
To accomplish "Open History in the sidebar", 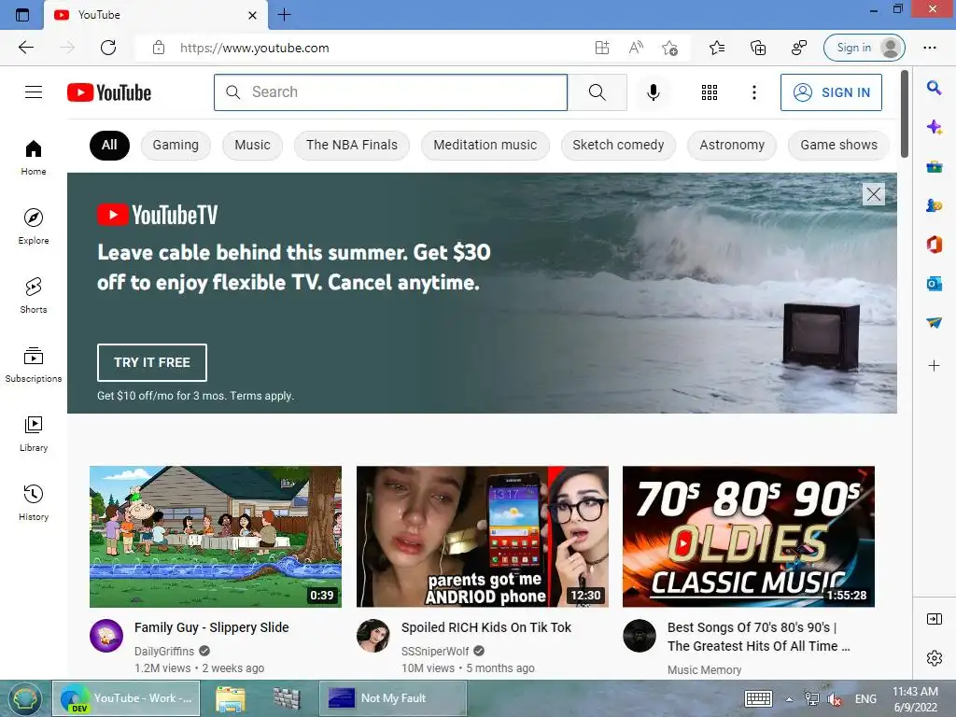I will [34, 502].
